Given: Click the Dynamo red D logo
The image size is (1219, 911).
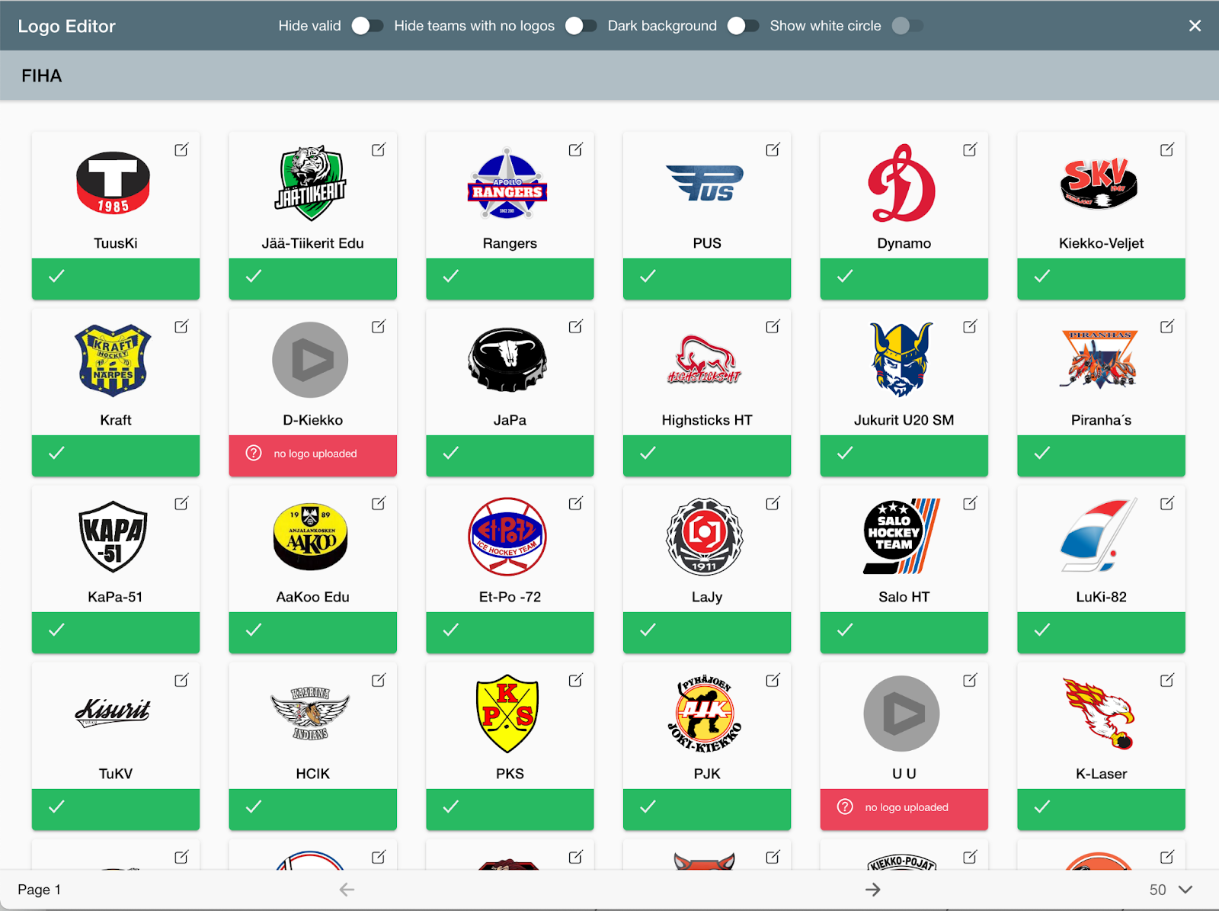Looking at the screenshot, I should (901, 183).
